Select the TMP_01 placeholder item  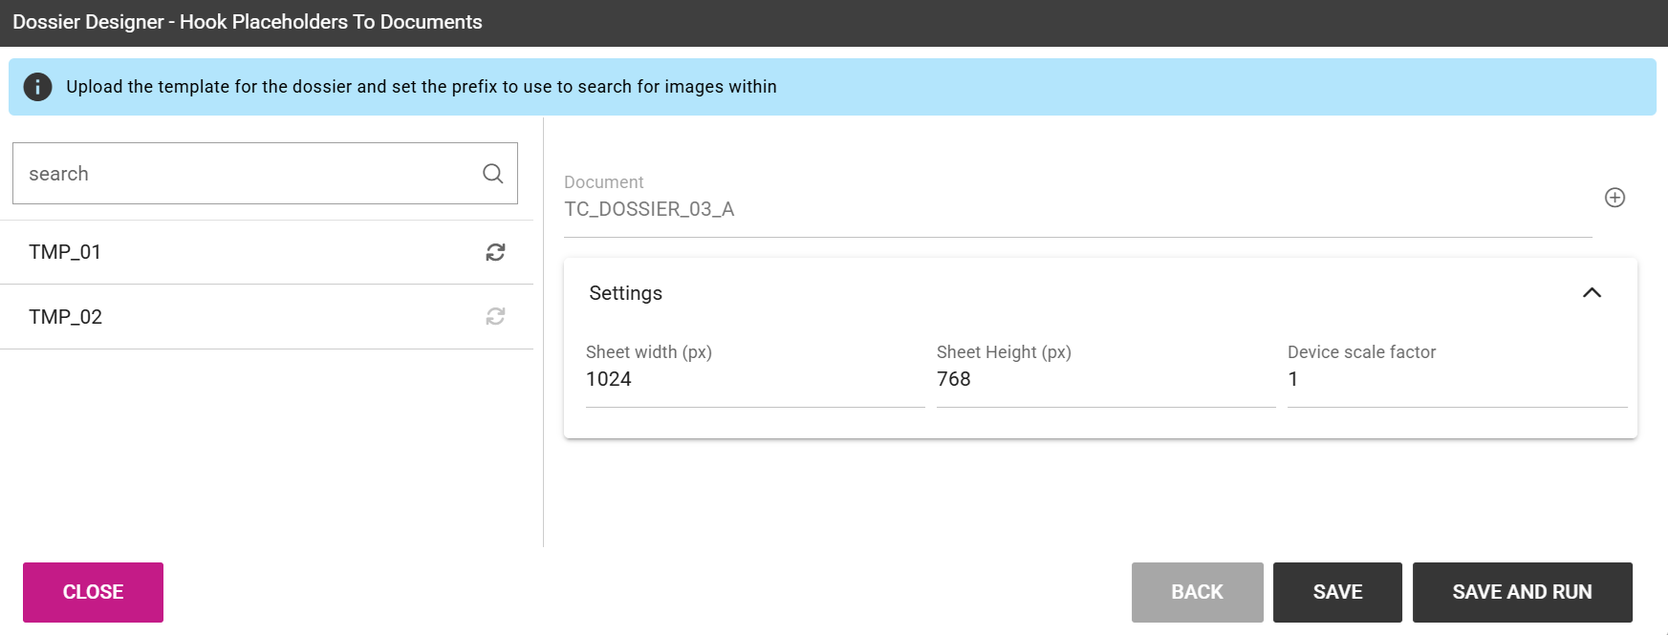pos(267,252)
